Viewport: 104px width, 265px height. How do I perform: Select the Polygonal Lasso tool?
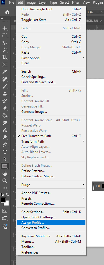coord(5,43)
